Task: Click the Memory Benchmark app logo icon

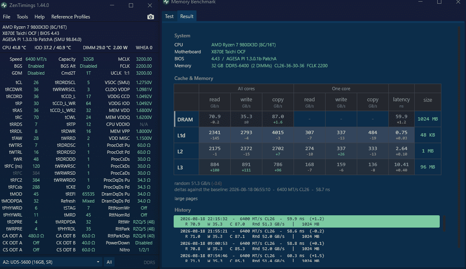Action: click(x=166, y=2)
